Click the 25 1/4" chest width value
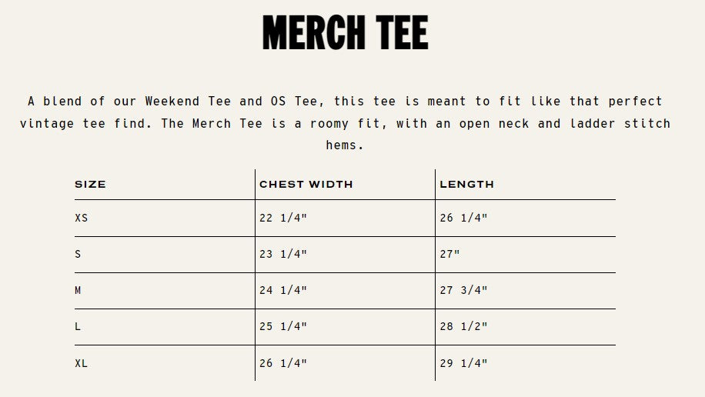Image resolution: width=705 pixels, height=397 pixels. [x=283, y=326]
